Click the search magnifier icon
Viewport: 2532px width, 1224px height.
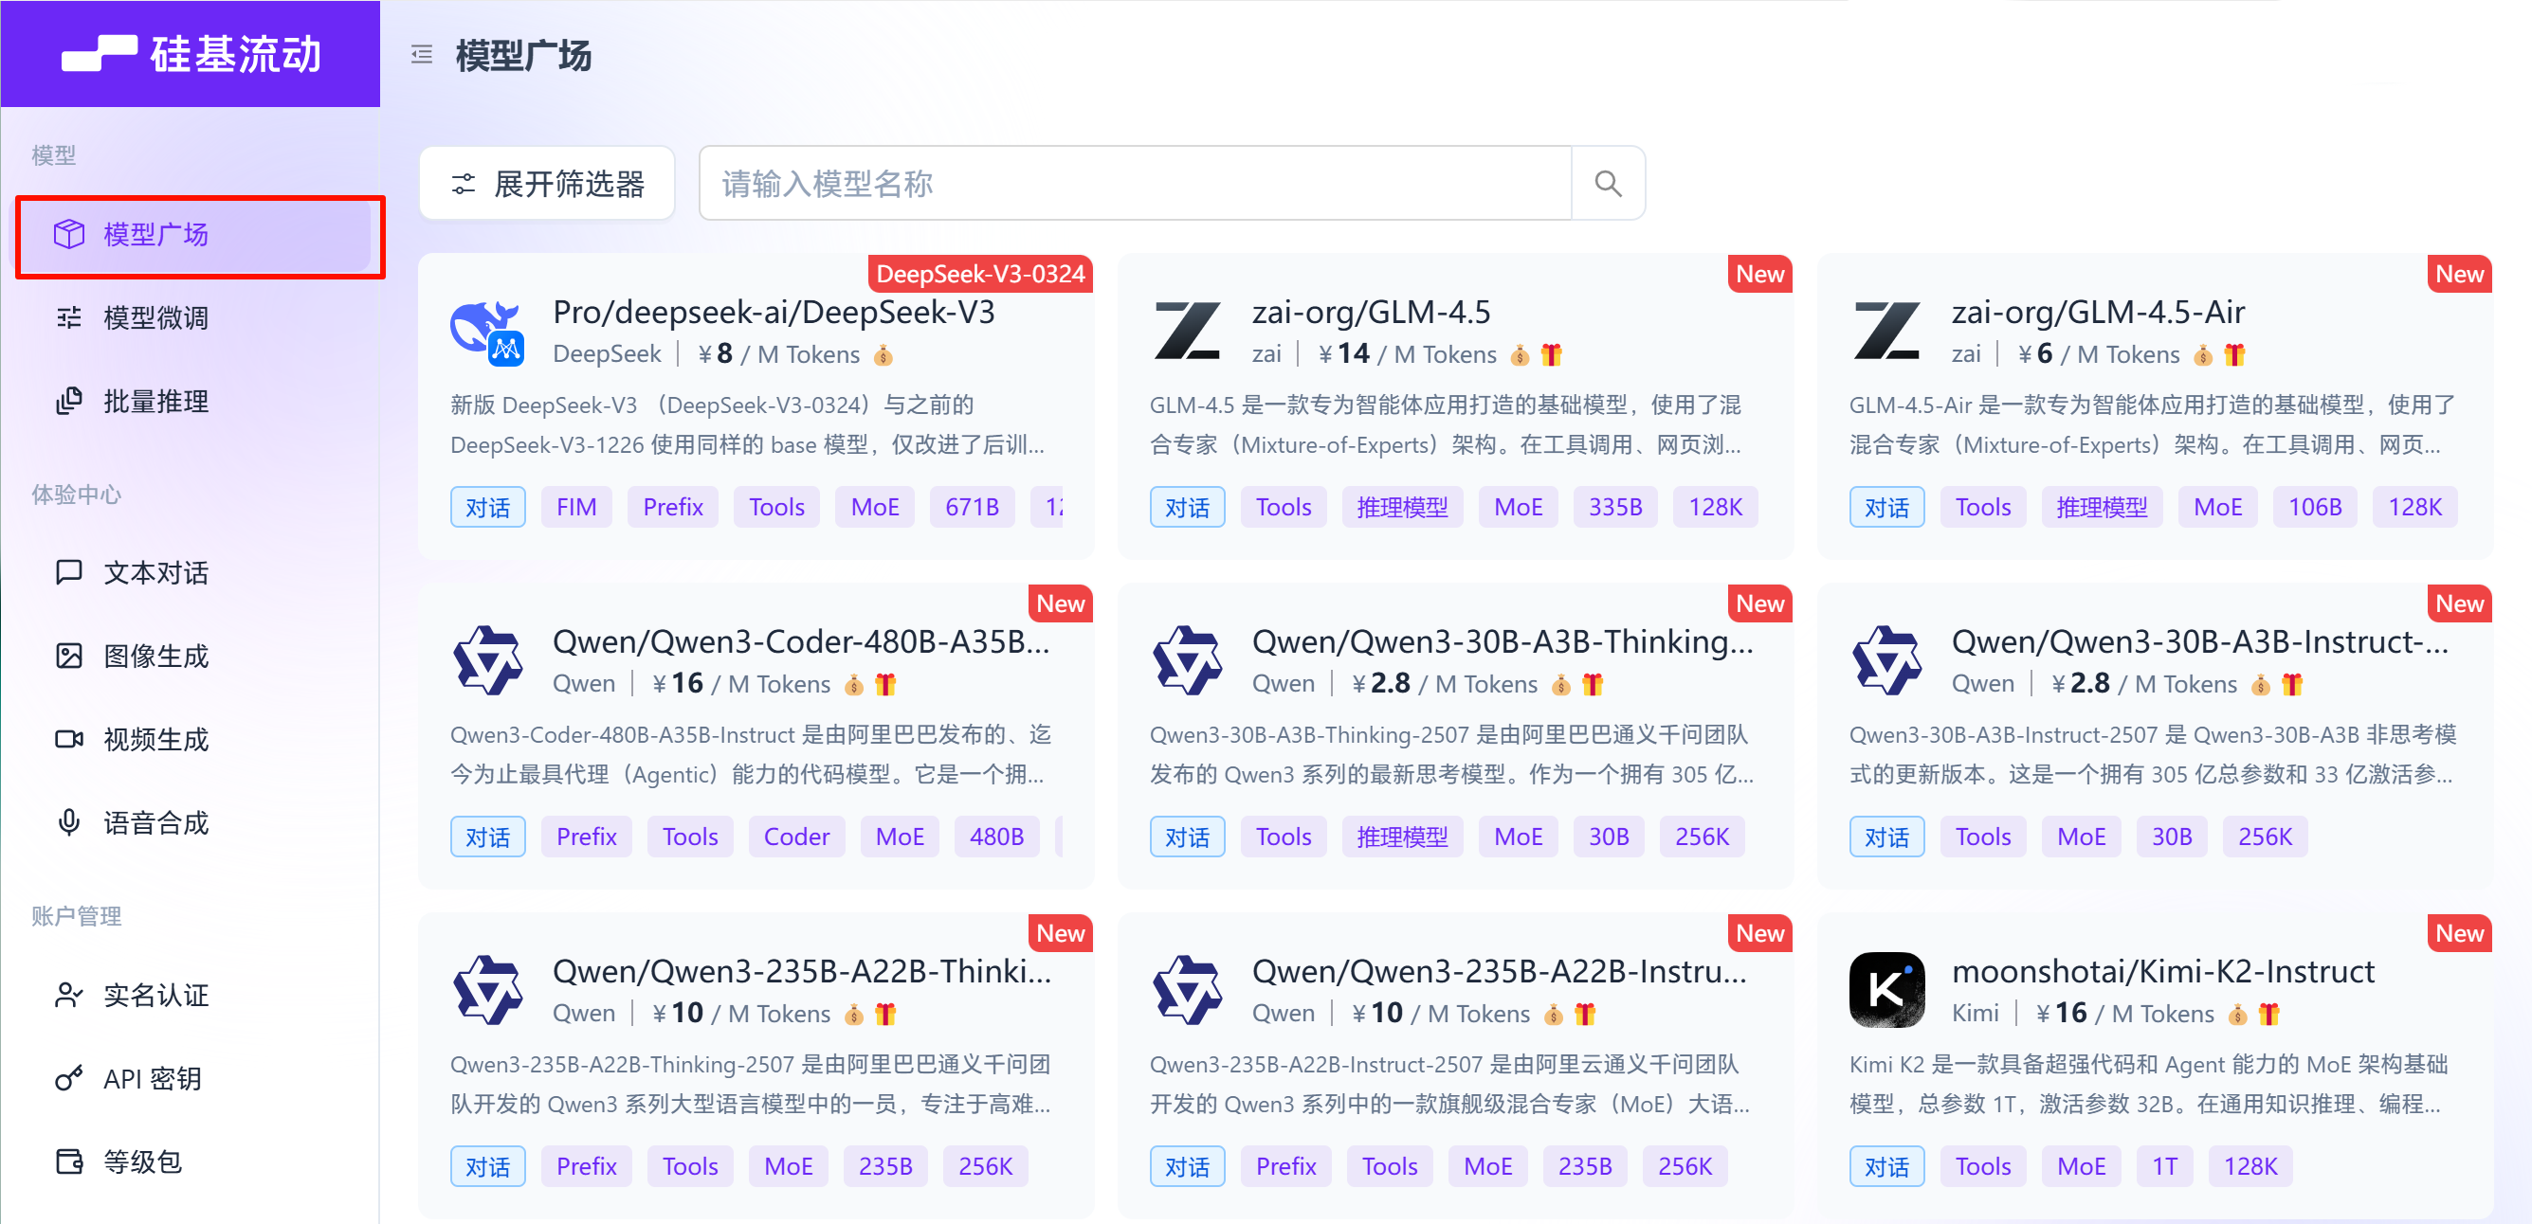(1608, 184)
